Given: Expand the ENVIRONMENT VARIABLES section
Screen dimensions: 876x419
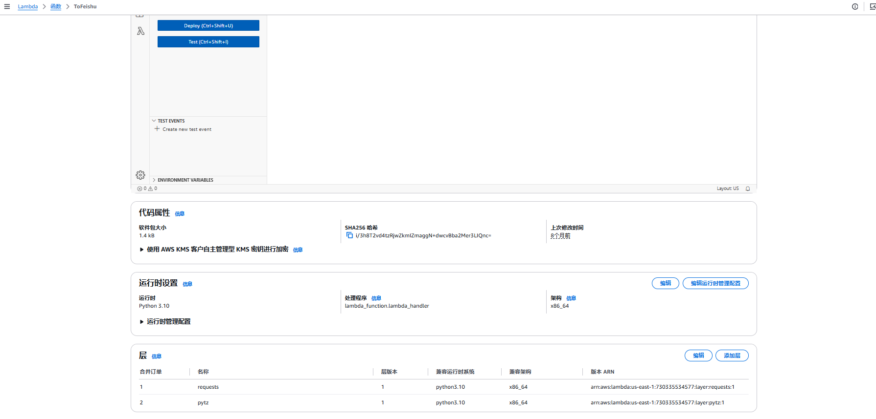Looking at the screenshot, I should tap(183, 180).
